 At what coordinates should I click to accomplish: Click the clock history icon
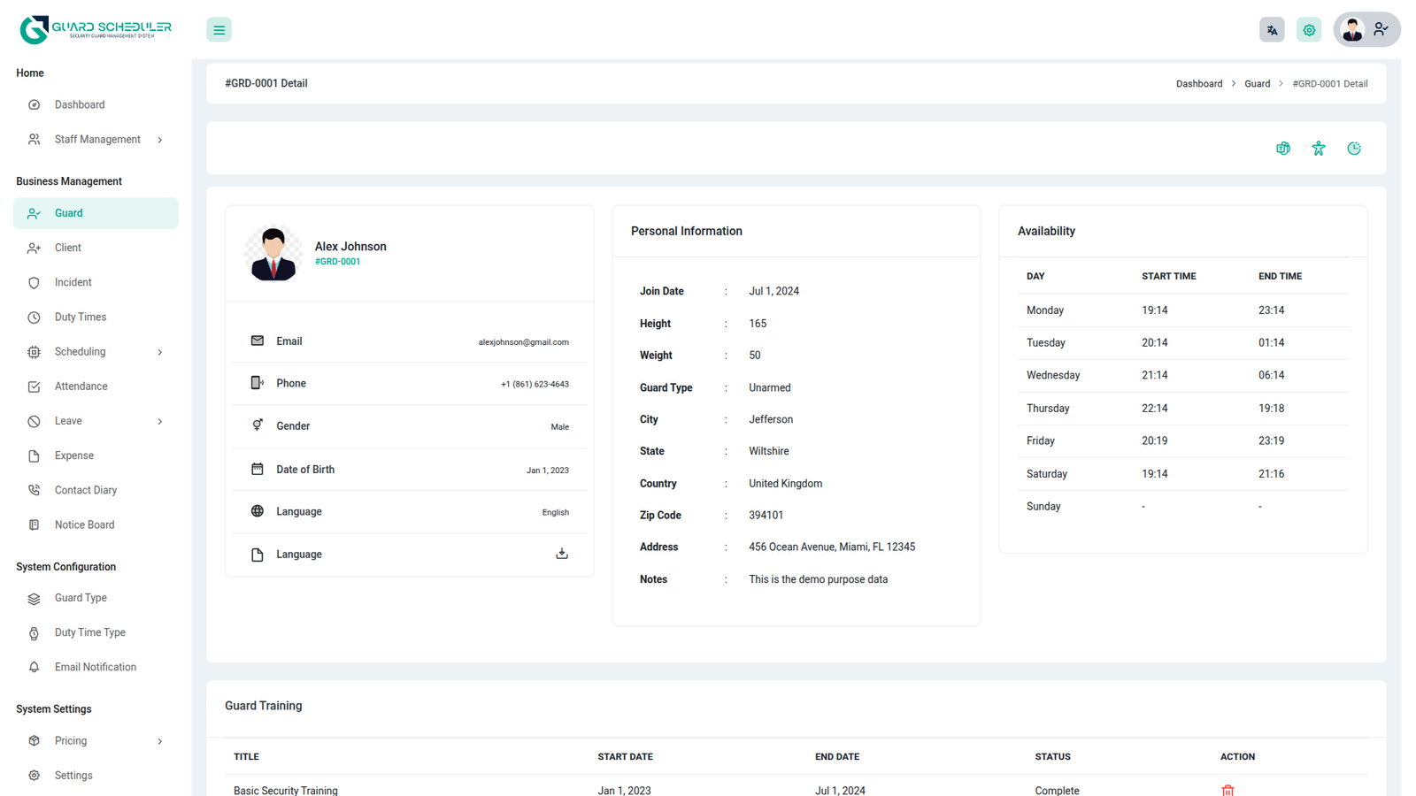pos(1354,149)
